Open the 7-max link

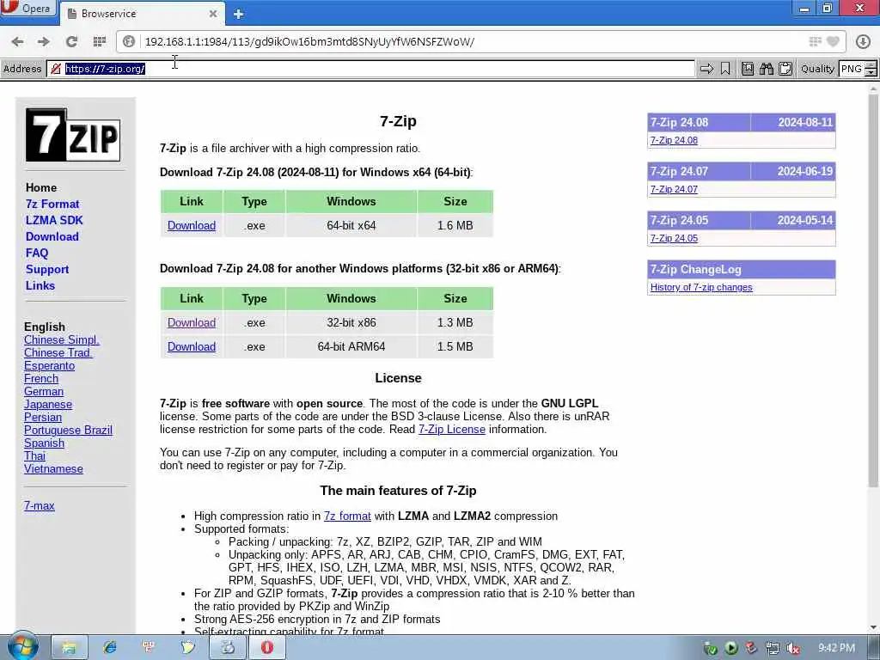(39, 505)
